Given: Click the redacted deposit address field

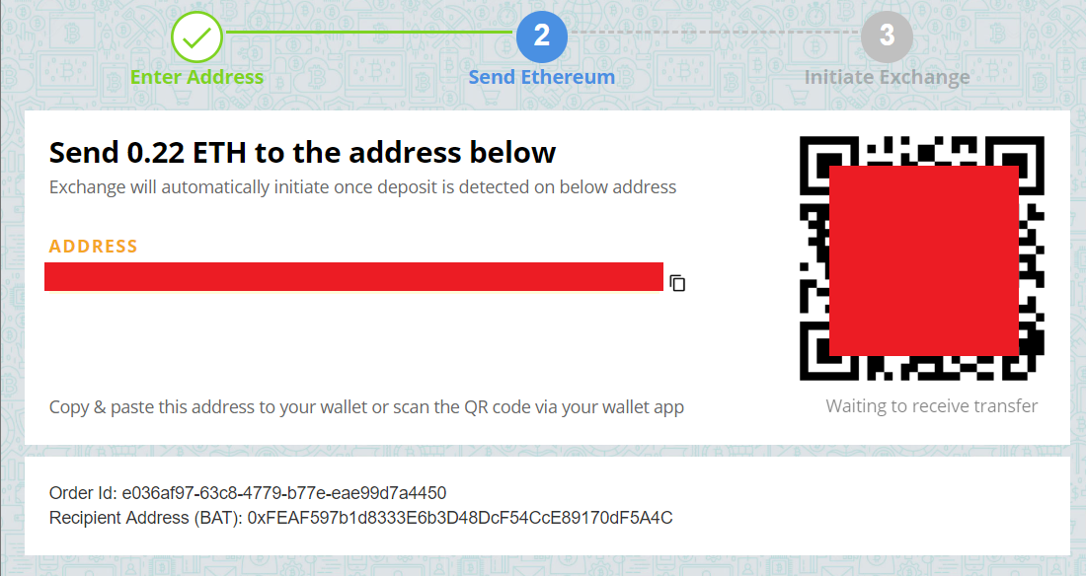Looking at the screenshot, I should tap(353, 277).
